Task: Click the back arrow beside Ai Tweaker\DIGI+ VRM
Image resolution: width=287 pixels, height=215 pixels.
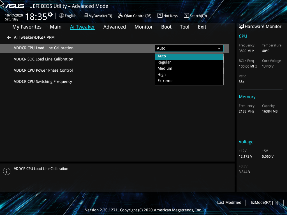Action: [x=9, y=38]
